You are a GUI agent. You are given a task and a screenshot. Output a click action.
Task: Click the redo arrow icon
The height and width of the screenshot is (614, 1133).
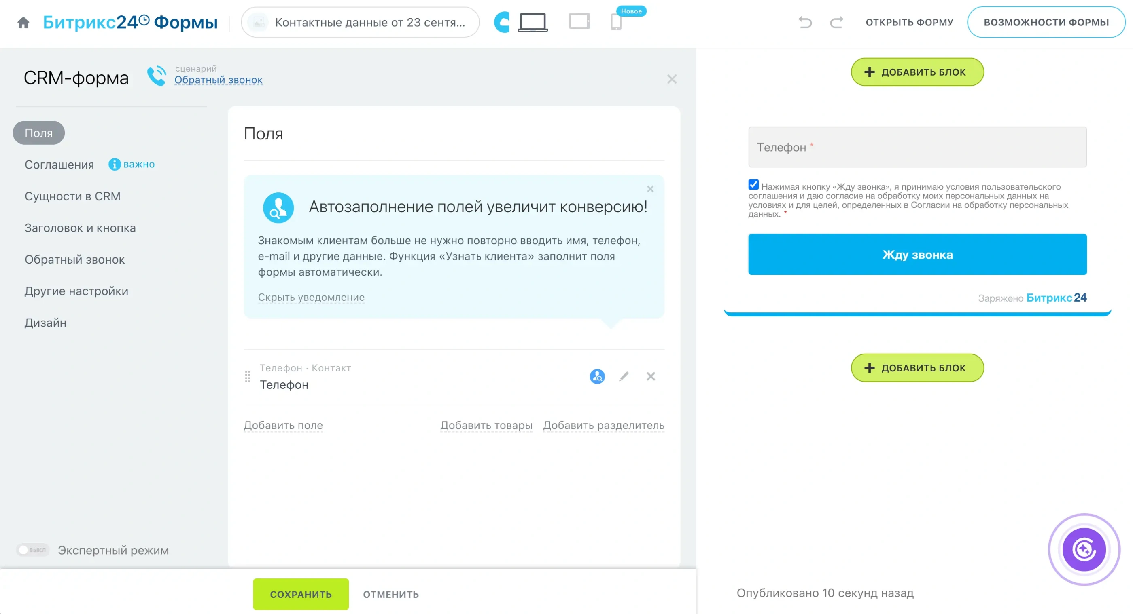point(836,22)
